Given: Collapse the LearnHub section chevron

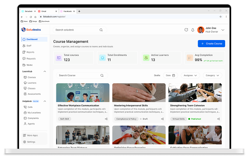Looking at the screenshot, I should pyautogui.click(x=45, y=71).
